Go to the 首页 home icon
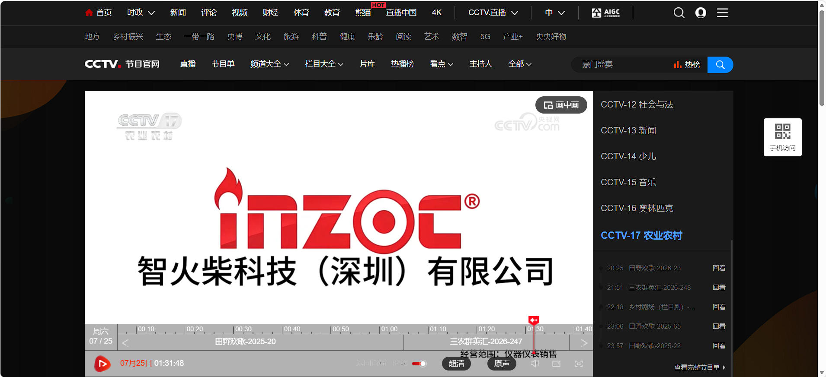 point(89,13)
